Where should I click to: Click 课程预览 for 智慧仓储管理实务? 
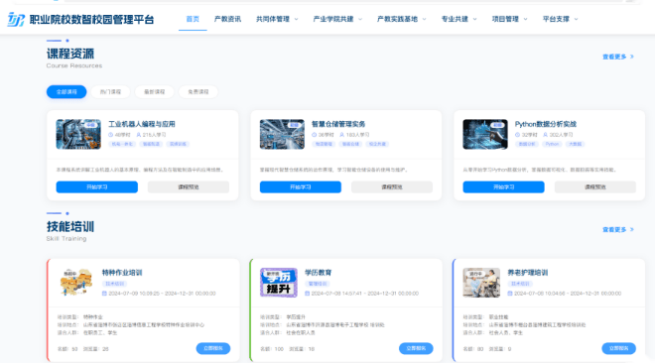click(x=392, y=186)
